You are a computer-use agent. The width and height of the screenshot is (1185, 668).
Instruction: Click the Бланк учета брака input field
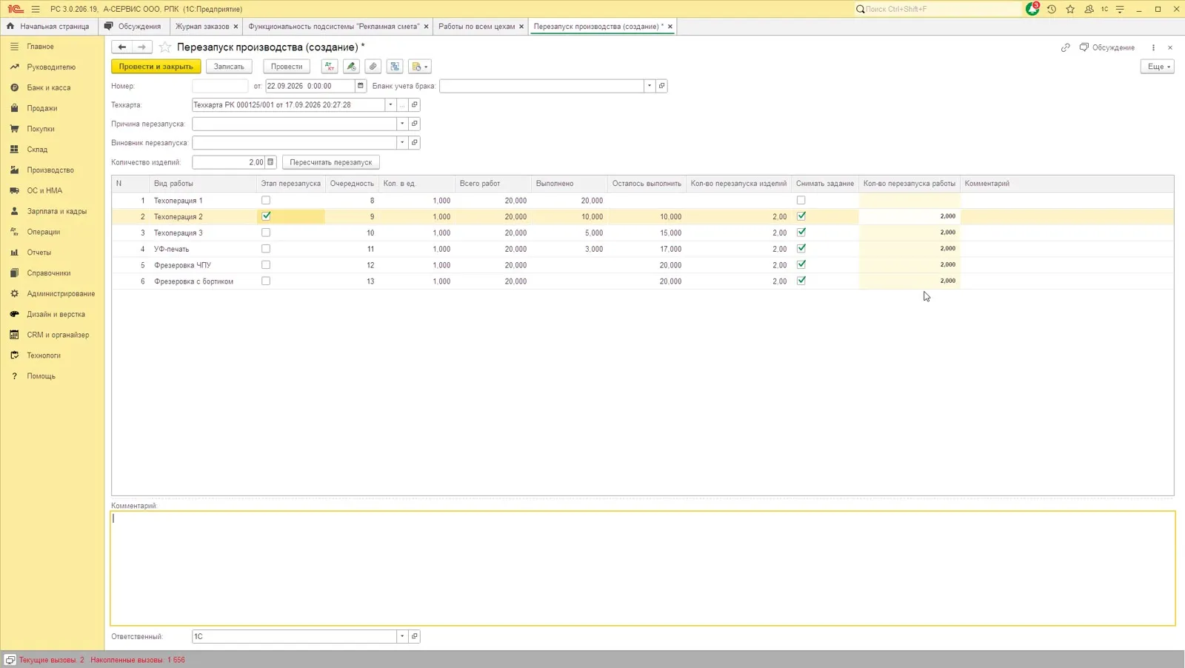(541, 86)
